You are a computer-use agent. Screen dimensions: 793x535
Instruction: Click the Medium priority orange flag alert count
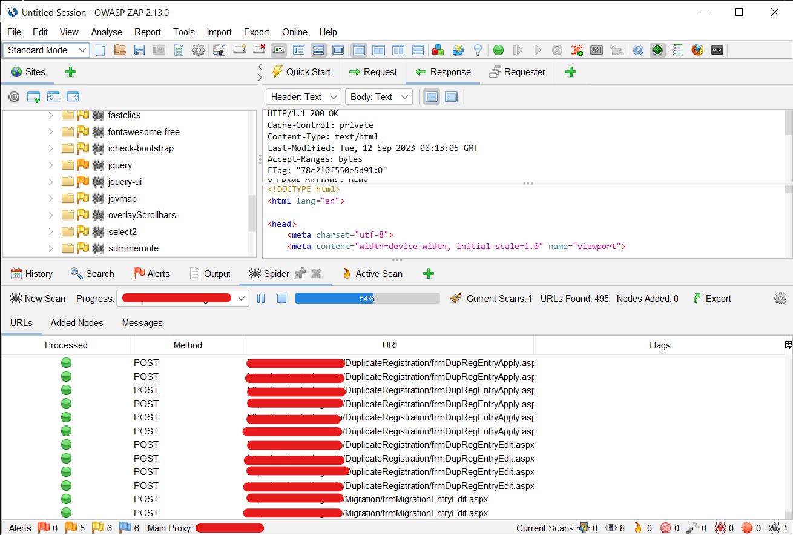74,528
